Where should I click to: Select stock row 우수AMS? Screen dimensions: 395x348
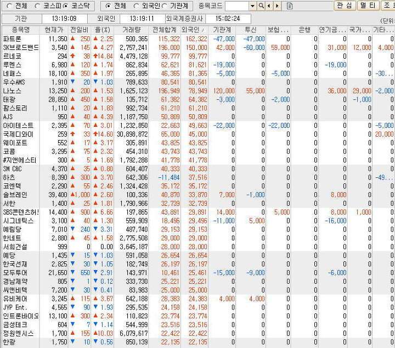tap(198, 82)
